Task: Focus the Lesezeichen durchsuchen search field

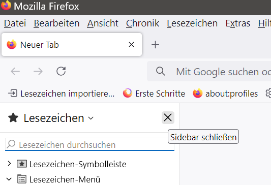Action: tap(89, 144)
